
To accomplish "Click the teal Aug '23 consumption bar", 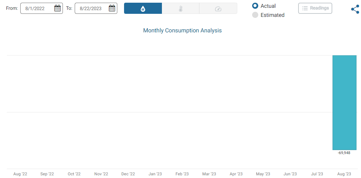I will tap(344, 102).
